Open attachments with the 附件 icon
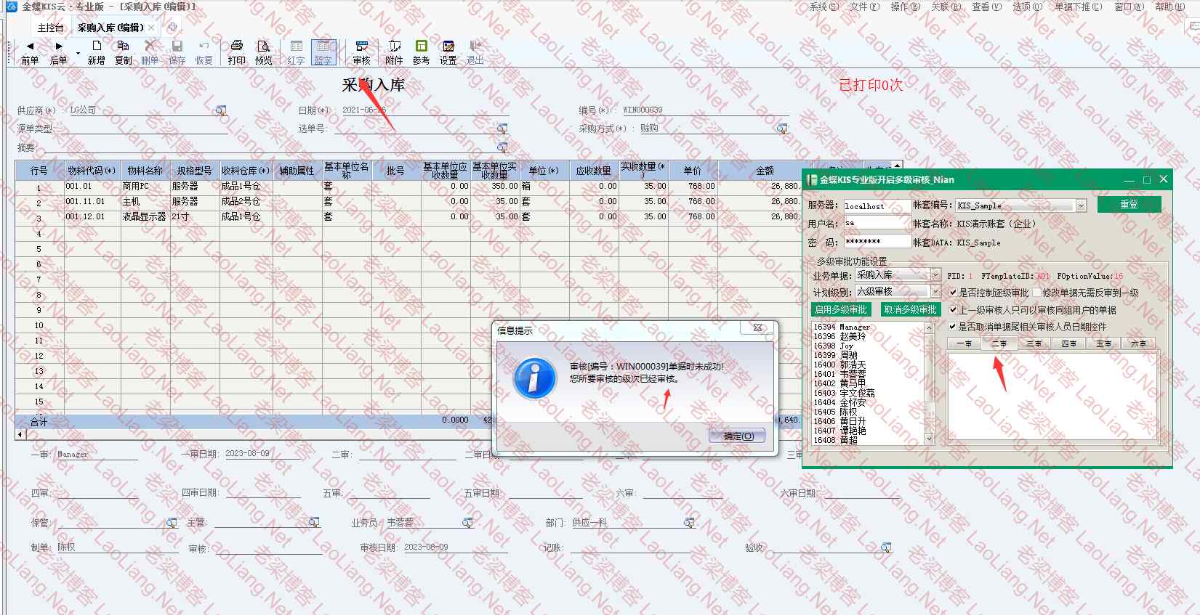This screenshot has width=1200, height=615. point(394,52)
